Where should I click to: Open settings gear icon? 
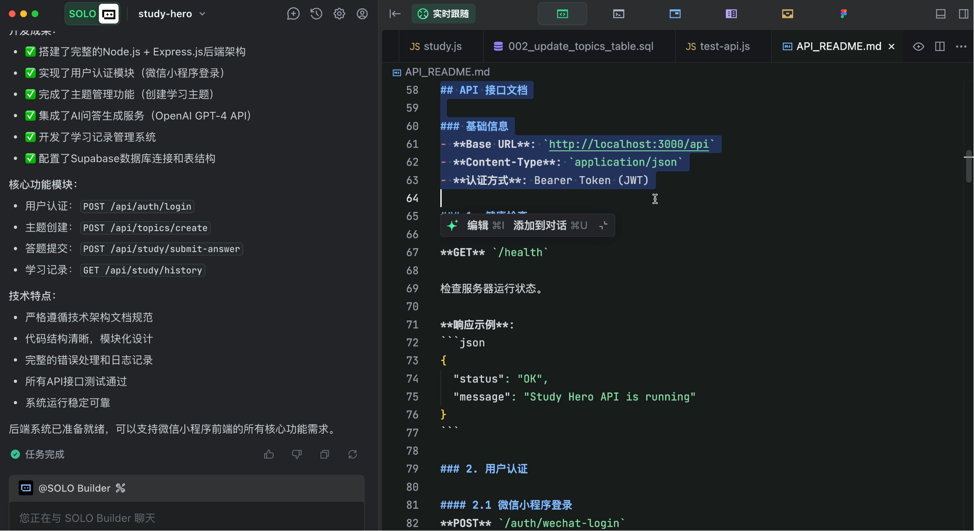[x=339, y=14]
